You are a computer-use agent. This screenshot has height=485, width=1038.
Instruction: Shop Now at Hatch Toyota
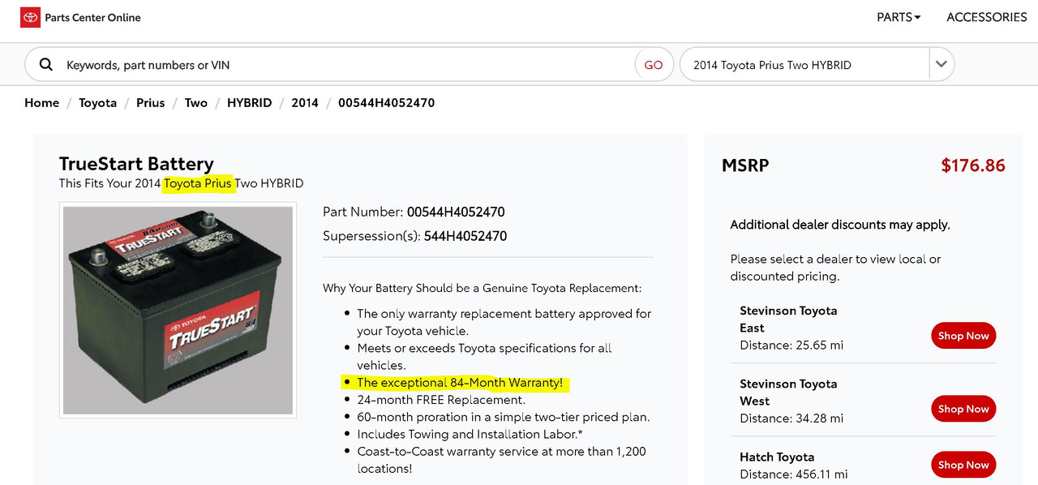(x=963, y=465)
